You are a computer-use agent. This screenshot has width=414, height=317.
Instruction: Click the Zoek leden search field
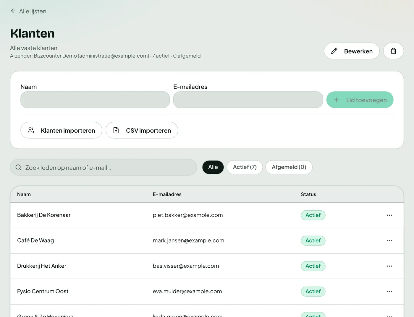pyautogui.click(x=103, y=167)
